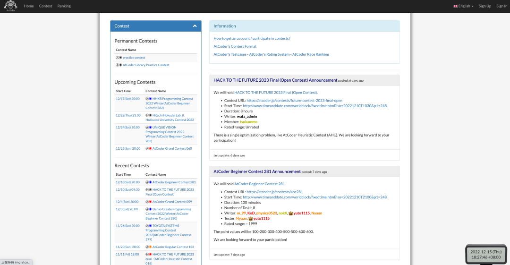
Task: Click the UK flag language icon
Action: click(455, 6)
